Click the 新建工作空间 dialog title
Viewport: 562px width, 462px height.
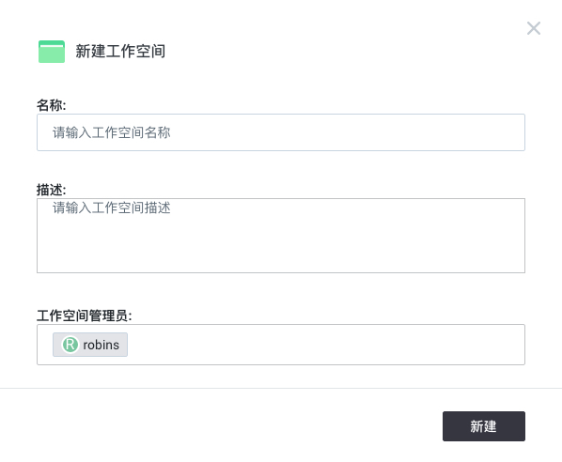pyautogui.click(x=120, y=52)
